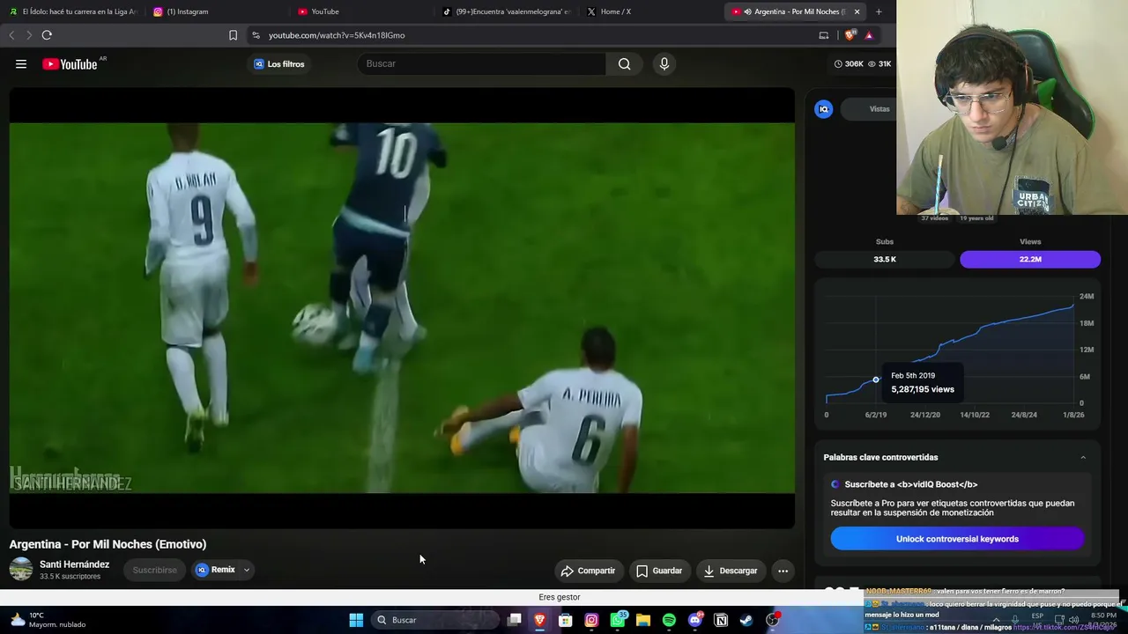Bookmark this page with the bookmark icon
Screen dimensions: 1128x634
(233, 35)
